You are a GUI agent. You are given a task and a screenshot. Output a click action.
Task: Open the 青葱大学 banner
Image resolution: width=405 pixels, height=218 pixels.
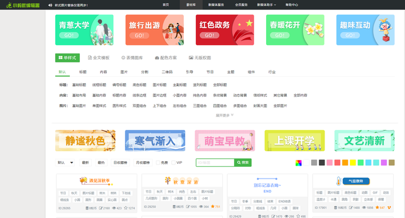pos(84,30)
